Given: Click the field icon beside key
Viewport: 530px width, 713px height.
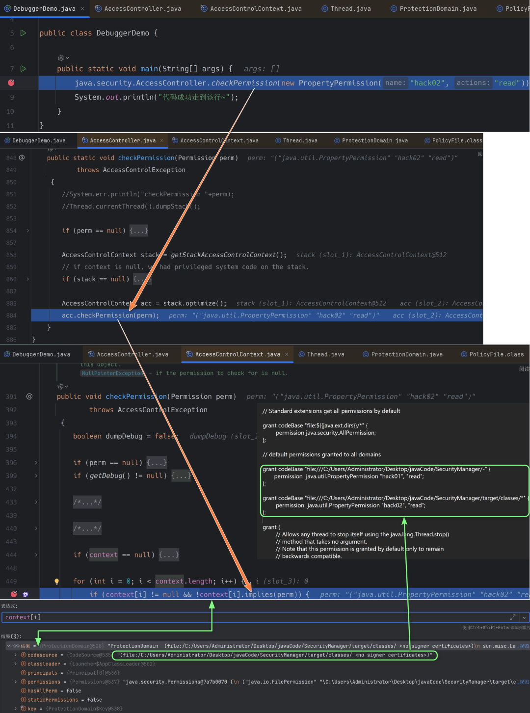Looking at the screenshot, I should click(x=24, y=709).
